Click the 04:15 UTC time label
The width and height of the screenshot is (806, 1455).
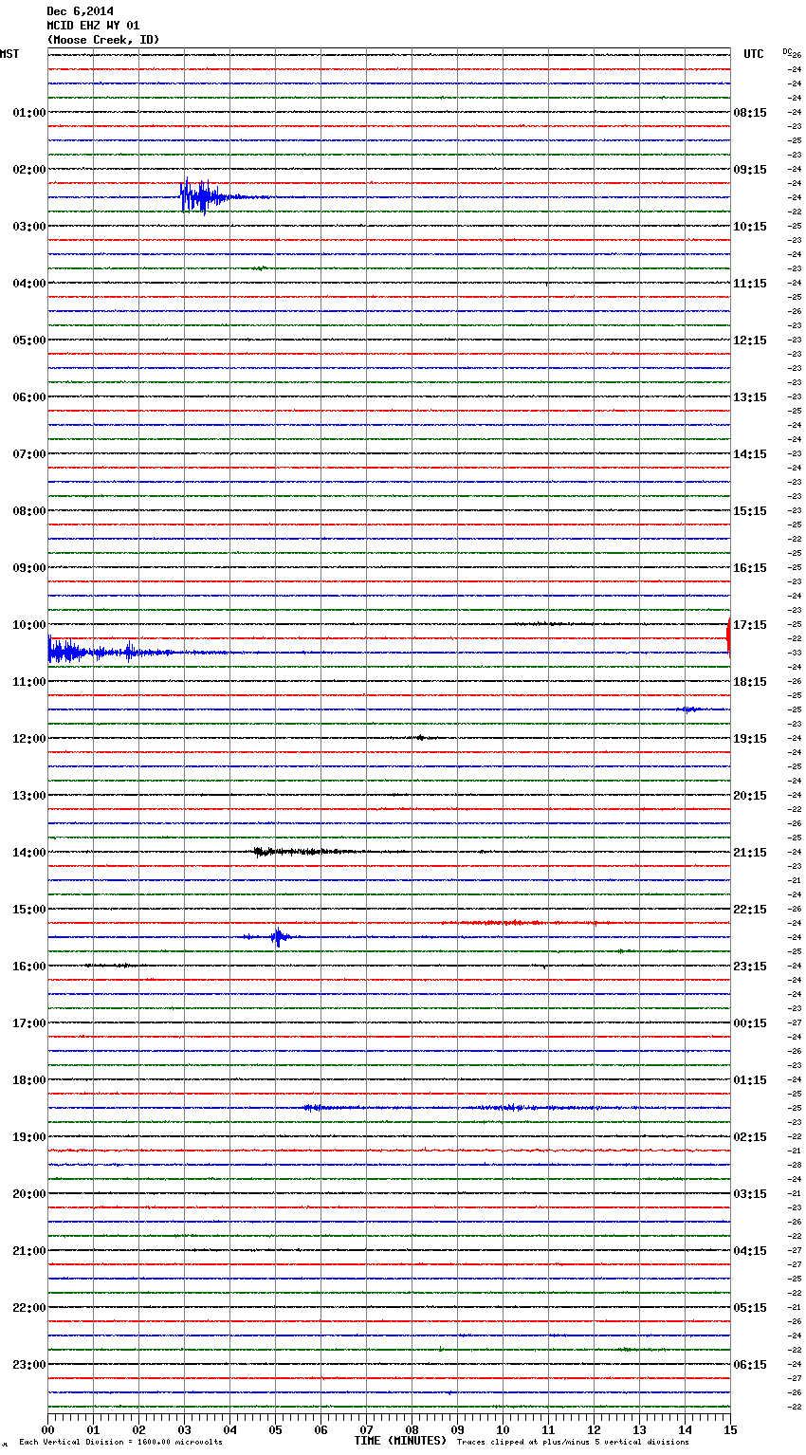(750, 1251)
